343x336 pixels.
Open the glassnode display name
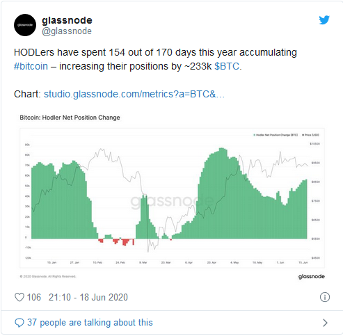tap(67, 20)
